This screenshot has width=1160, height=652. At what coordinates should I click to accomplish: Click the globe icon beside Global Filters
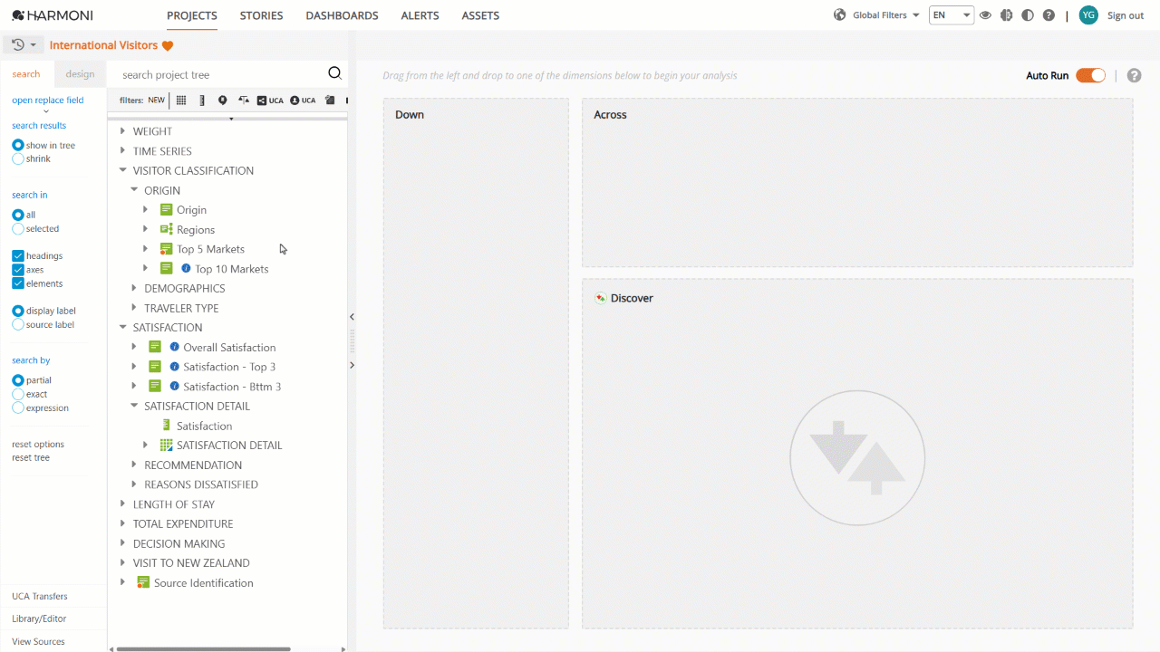click(839, 14)
